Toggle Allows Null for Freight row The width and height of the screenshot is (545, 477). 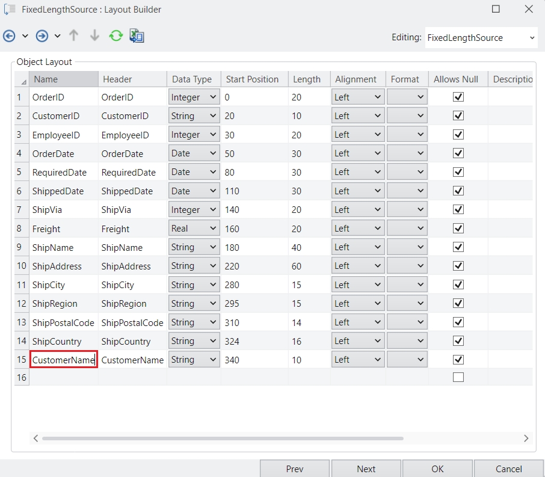[458, 229]
